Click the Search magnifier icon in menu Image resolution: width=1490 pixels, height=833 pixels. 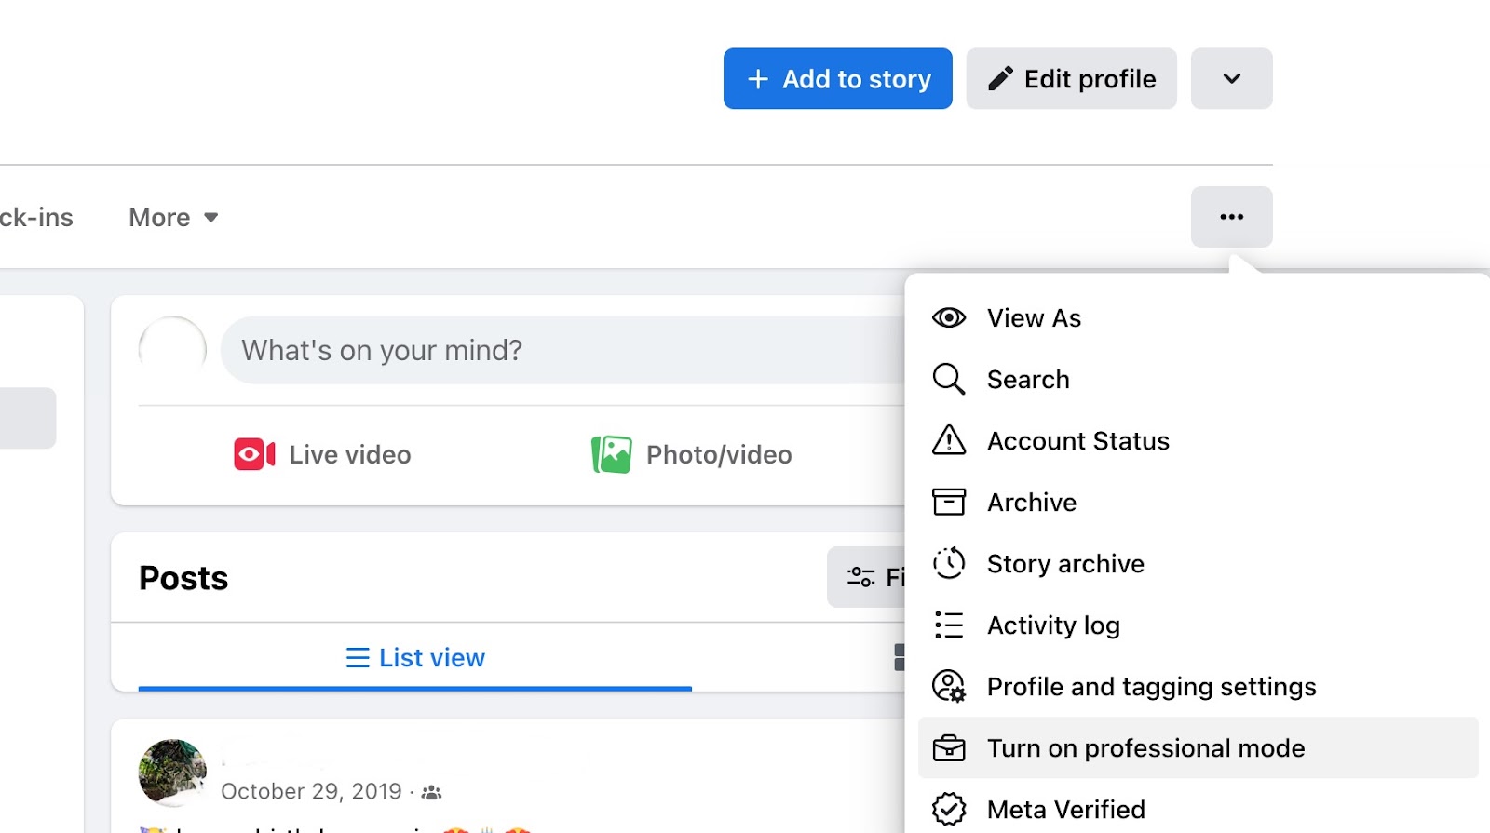point(949,380)
